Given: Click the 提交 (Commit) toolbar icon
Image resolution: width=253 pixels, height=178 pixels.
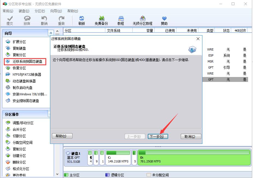Looking at the screenshot, I should tap(10, 20).
